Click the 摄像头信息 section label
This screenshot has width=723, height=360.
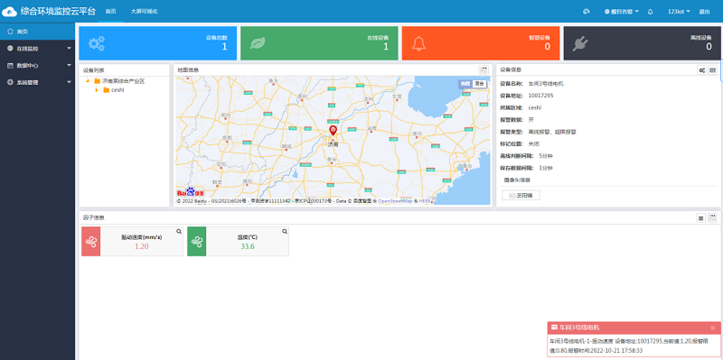tap(517, 180)
